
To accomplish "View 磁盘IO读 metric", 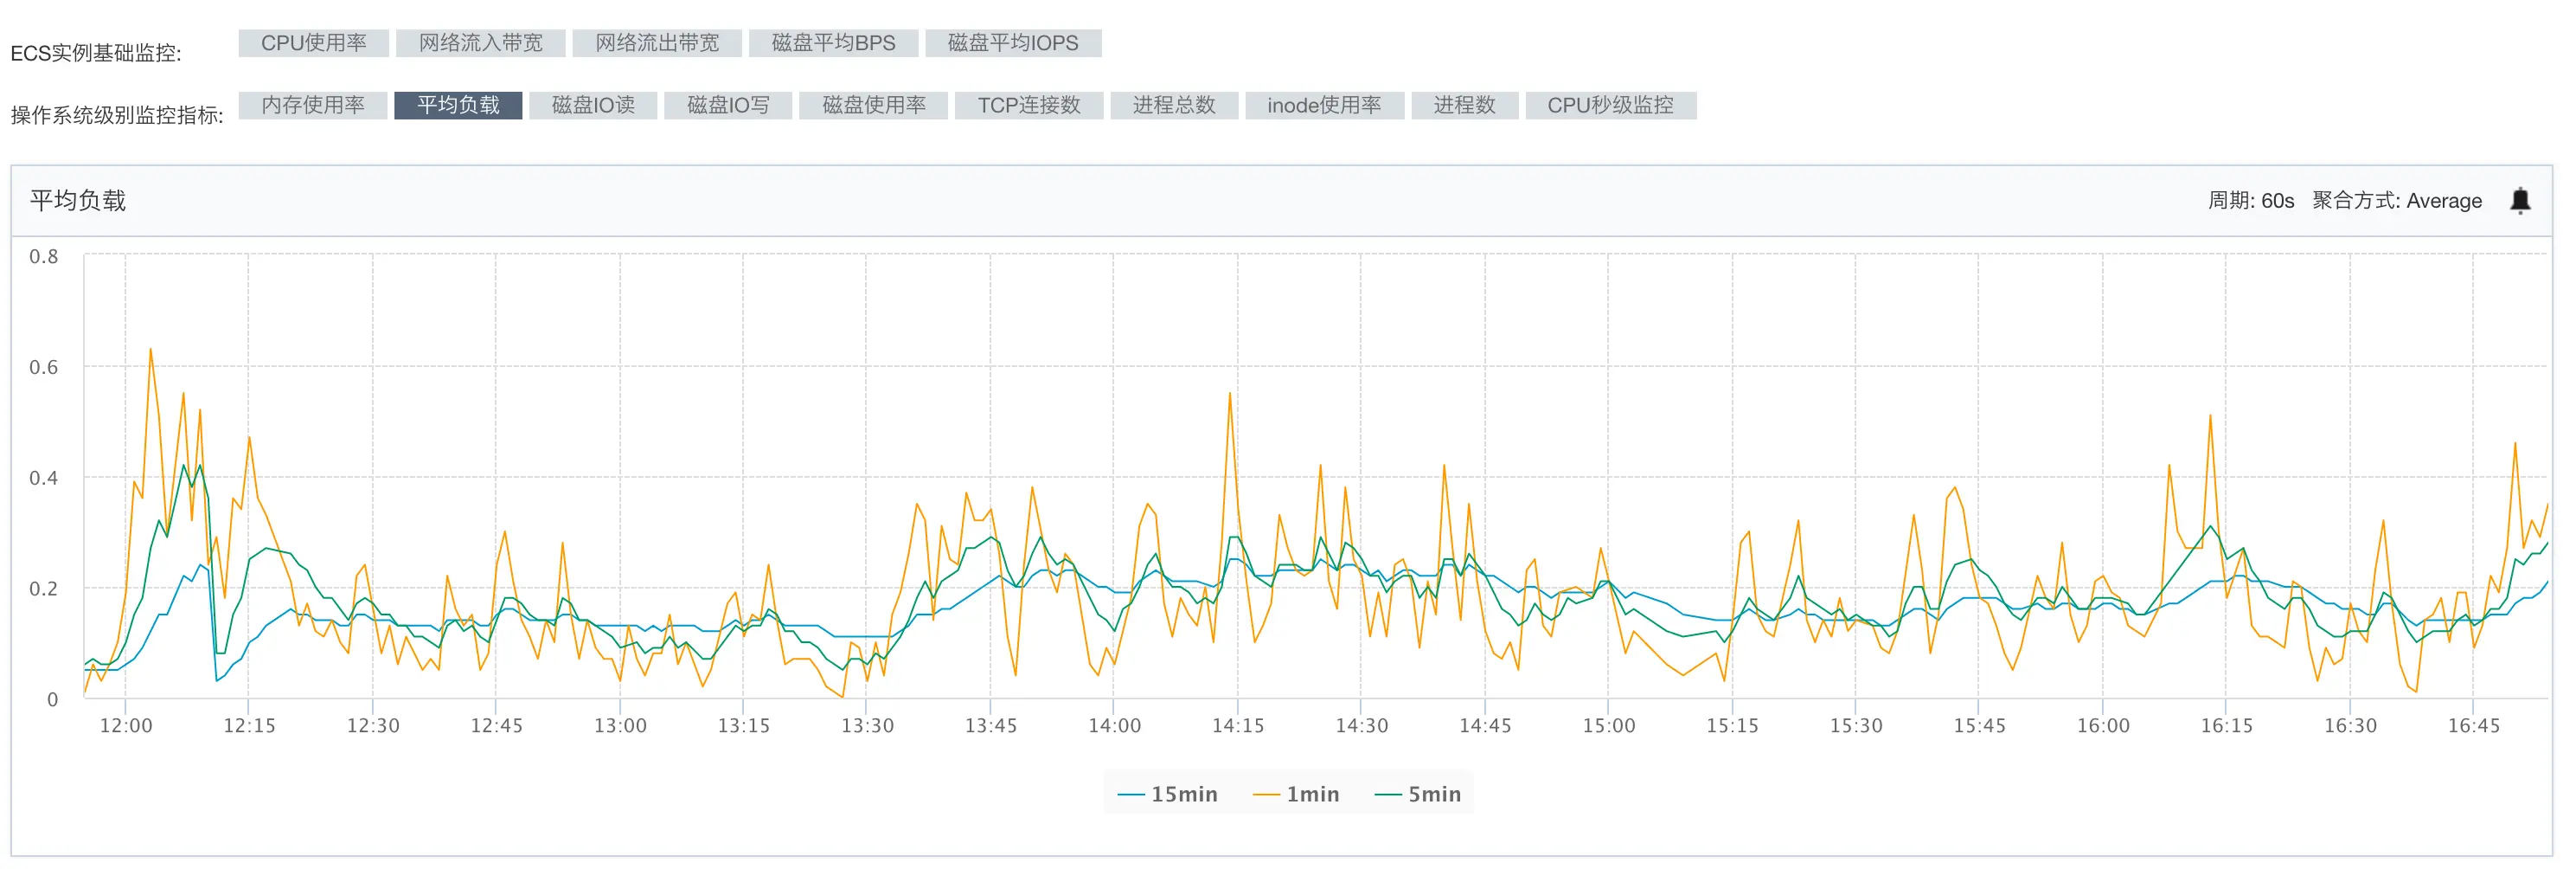I will [x=593, y=105].
